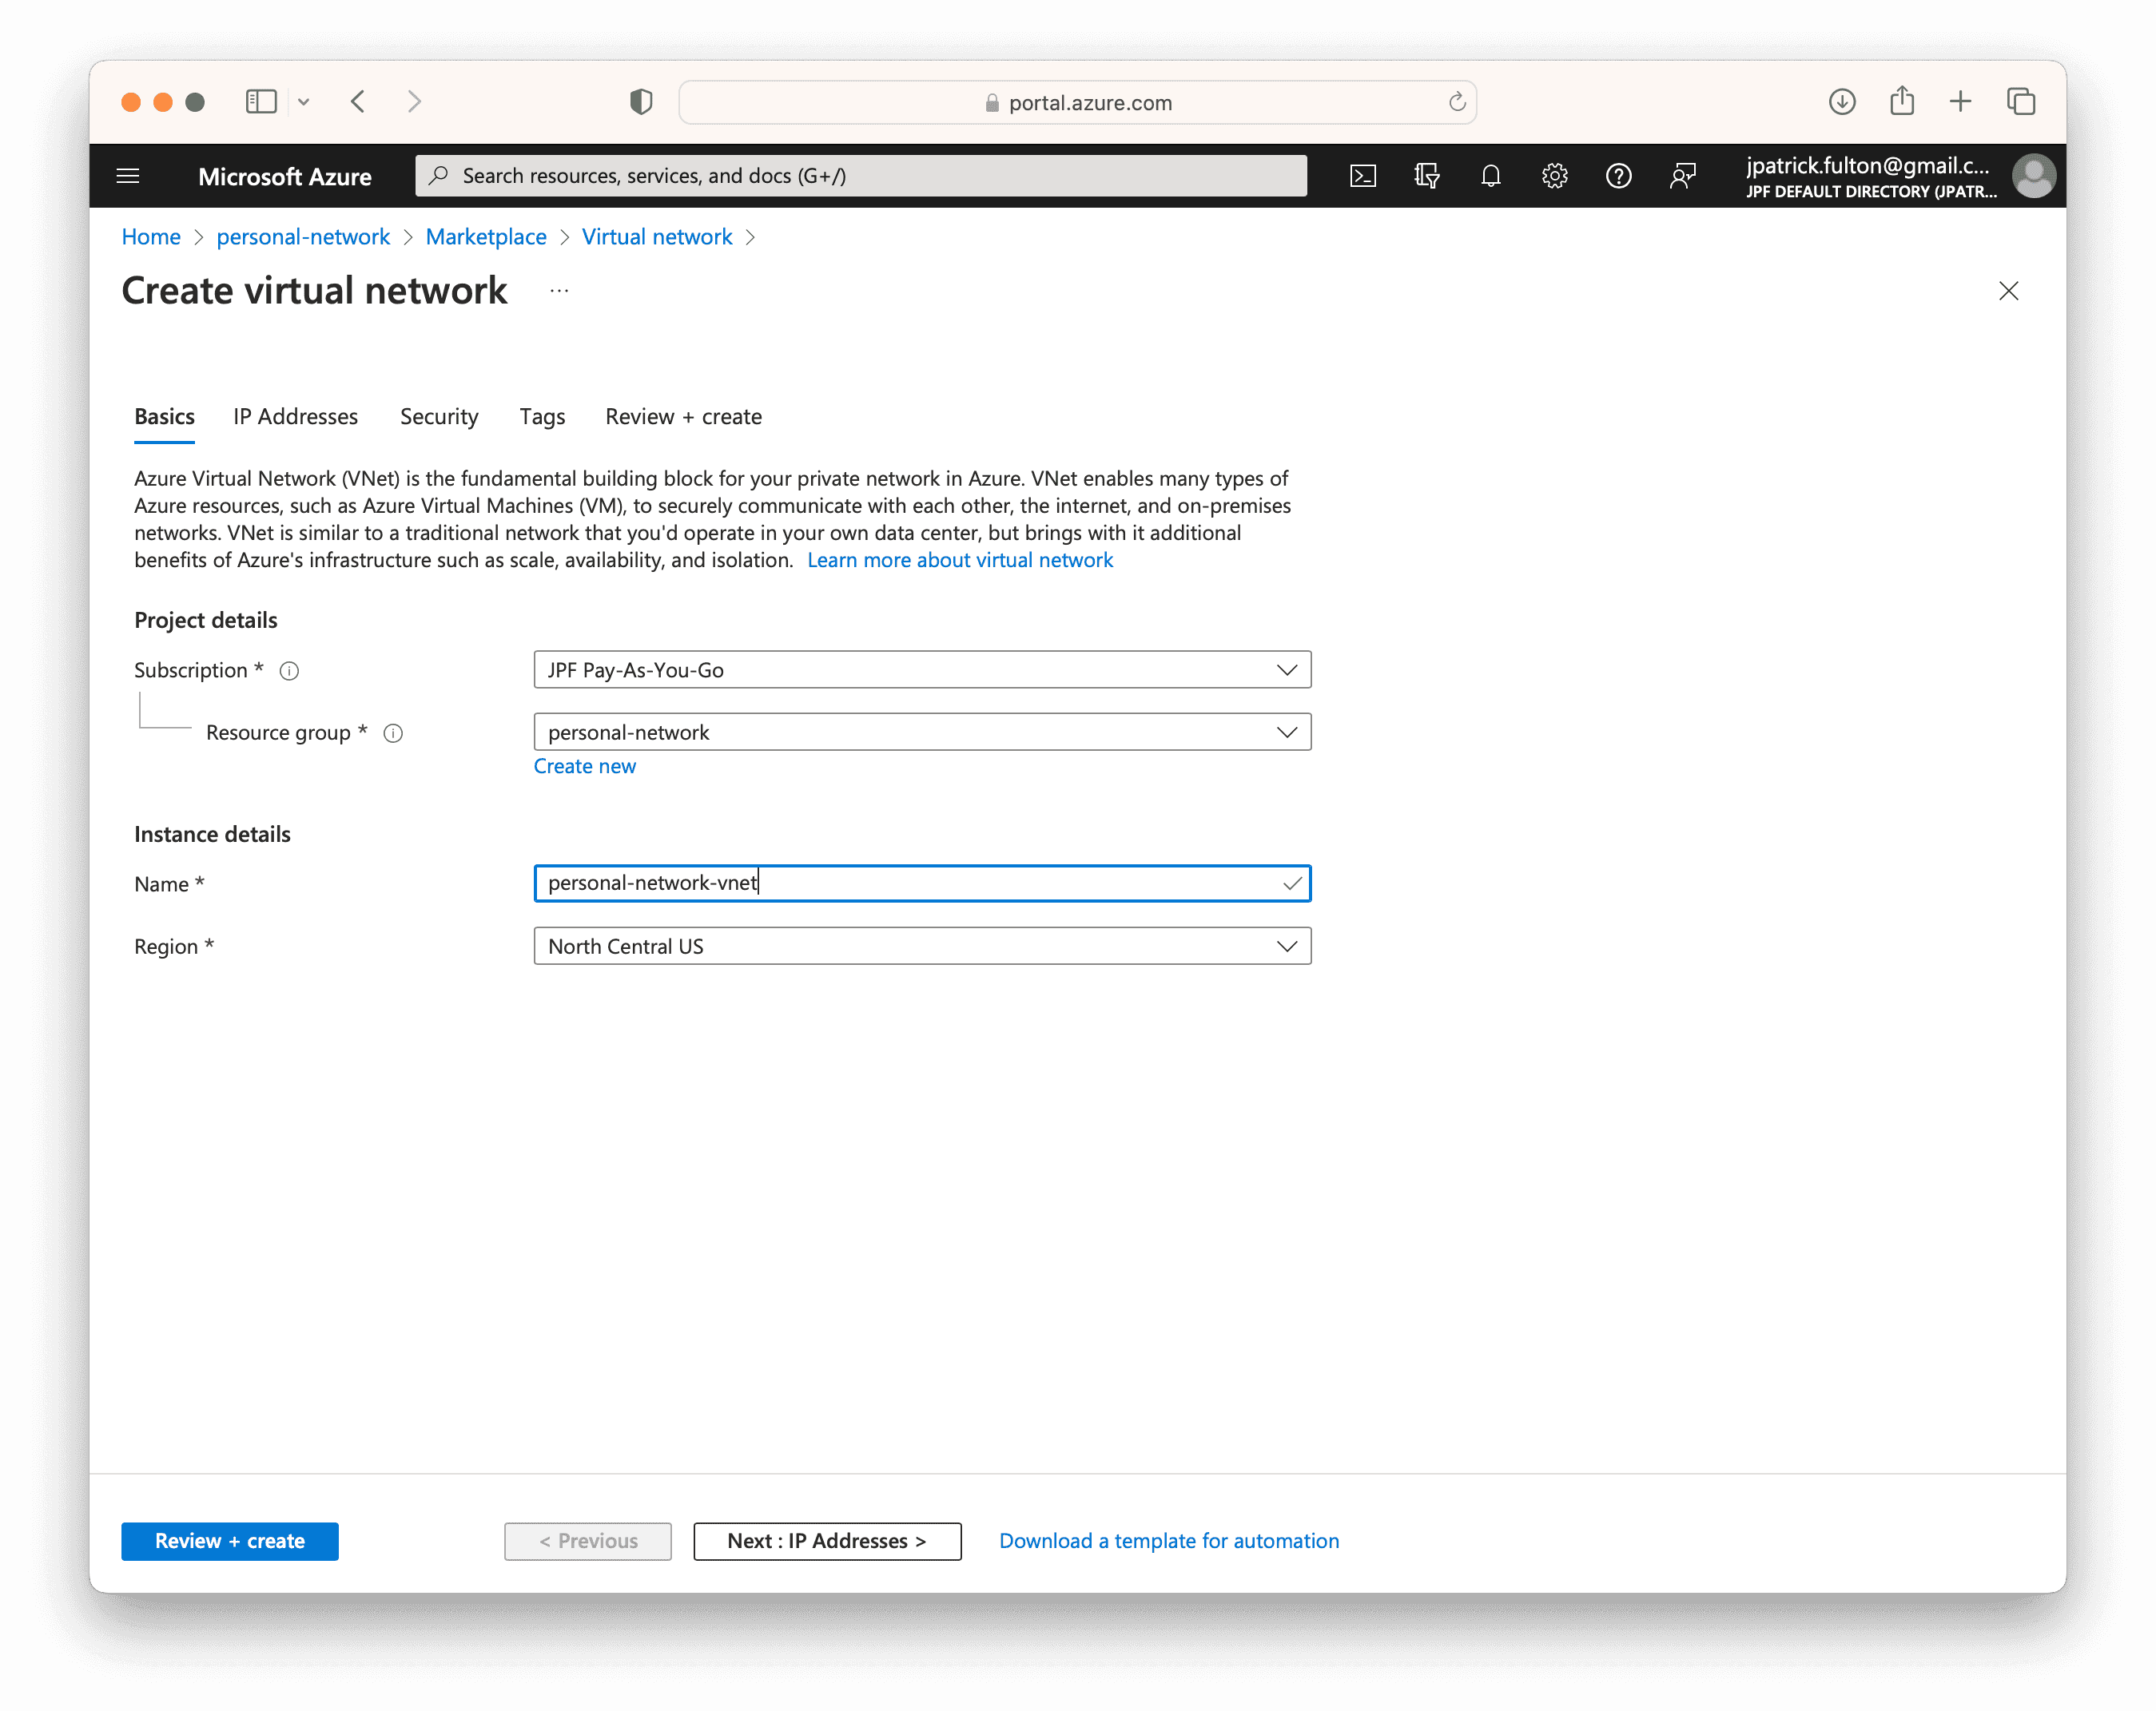Screen dimensions: 2156x1711
Task: Open Cloud Shell from the top bar
Action: [1362, 176]
